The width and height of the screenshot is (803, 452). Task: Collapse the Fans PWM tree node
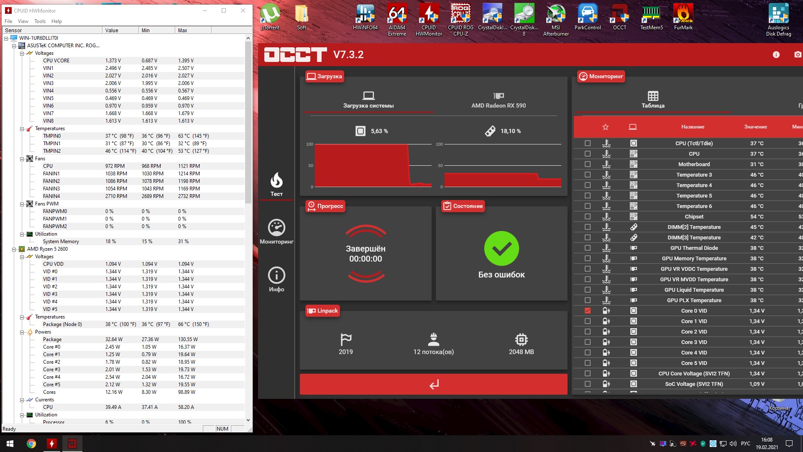(x=22, y=204)
